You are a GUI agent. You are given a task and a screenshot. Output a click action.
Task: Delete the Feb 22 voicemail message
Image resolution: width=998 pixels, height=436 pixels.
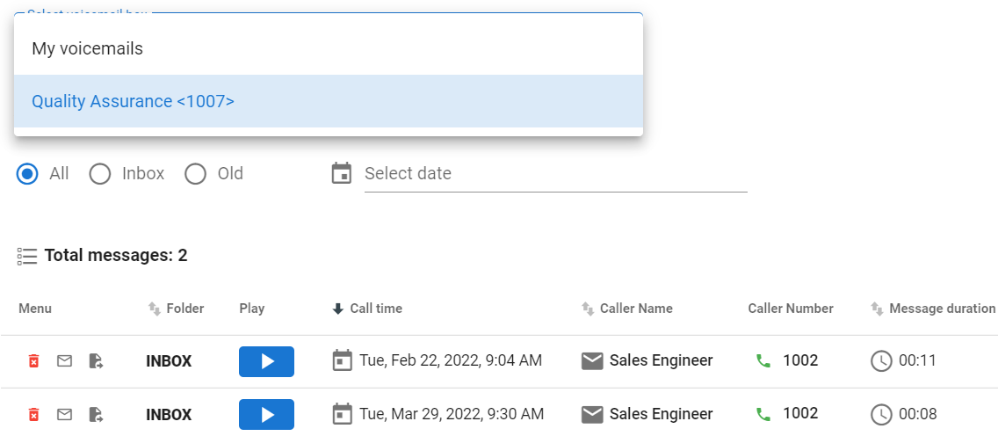[x=33, y=361]
